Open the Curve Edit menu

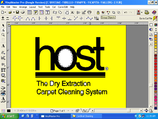click(x=63, y=7)
